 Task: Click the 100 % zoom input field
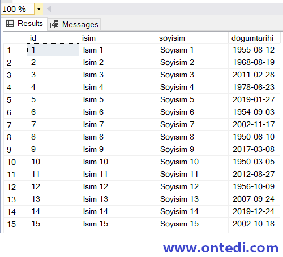[18, 9]
